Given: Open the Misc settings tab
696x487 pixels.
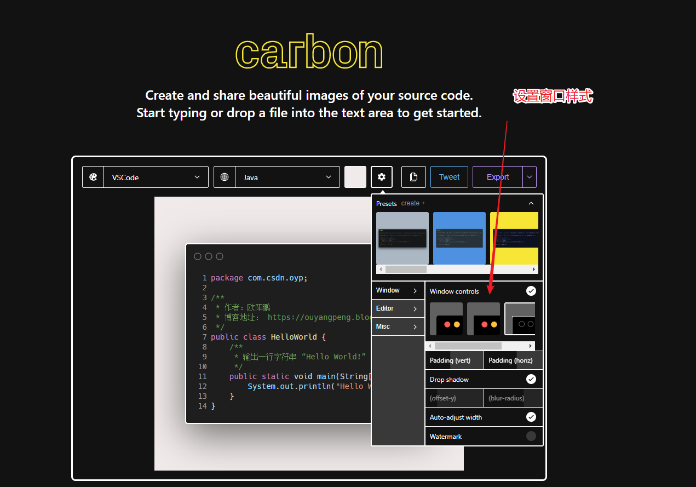Looking at the screenshot, I should pos(398,326).
